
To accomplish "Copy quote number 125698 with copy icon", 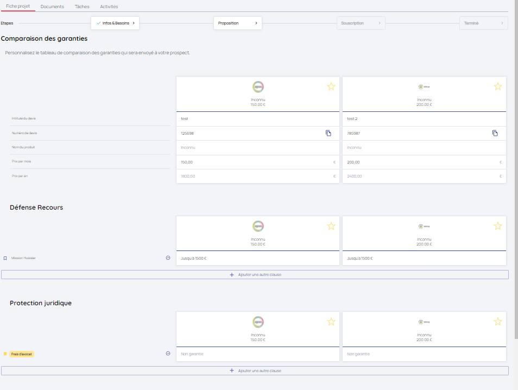I will coord(329,133).
